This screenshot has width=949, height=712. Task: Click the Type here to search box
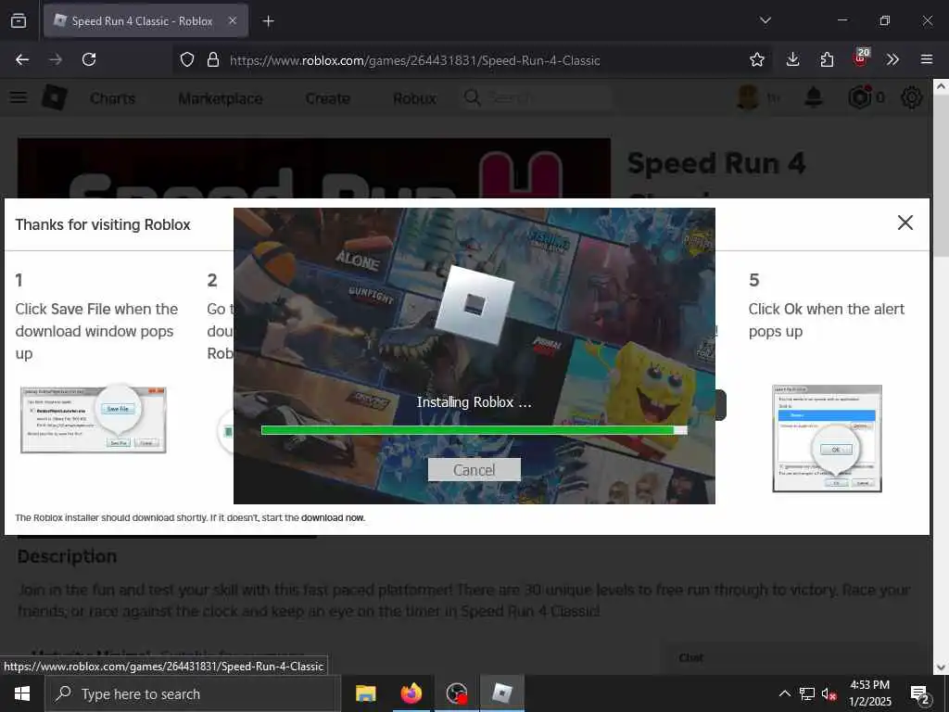click(192, 693)
